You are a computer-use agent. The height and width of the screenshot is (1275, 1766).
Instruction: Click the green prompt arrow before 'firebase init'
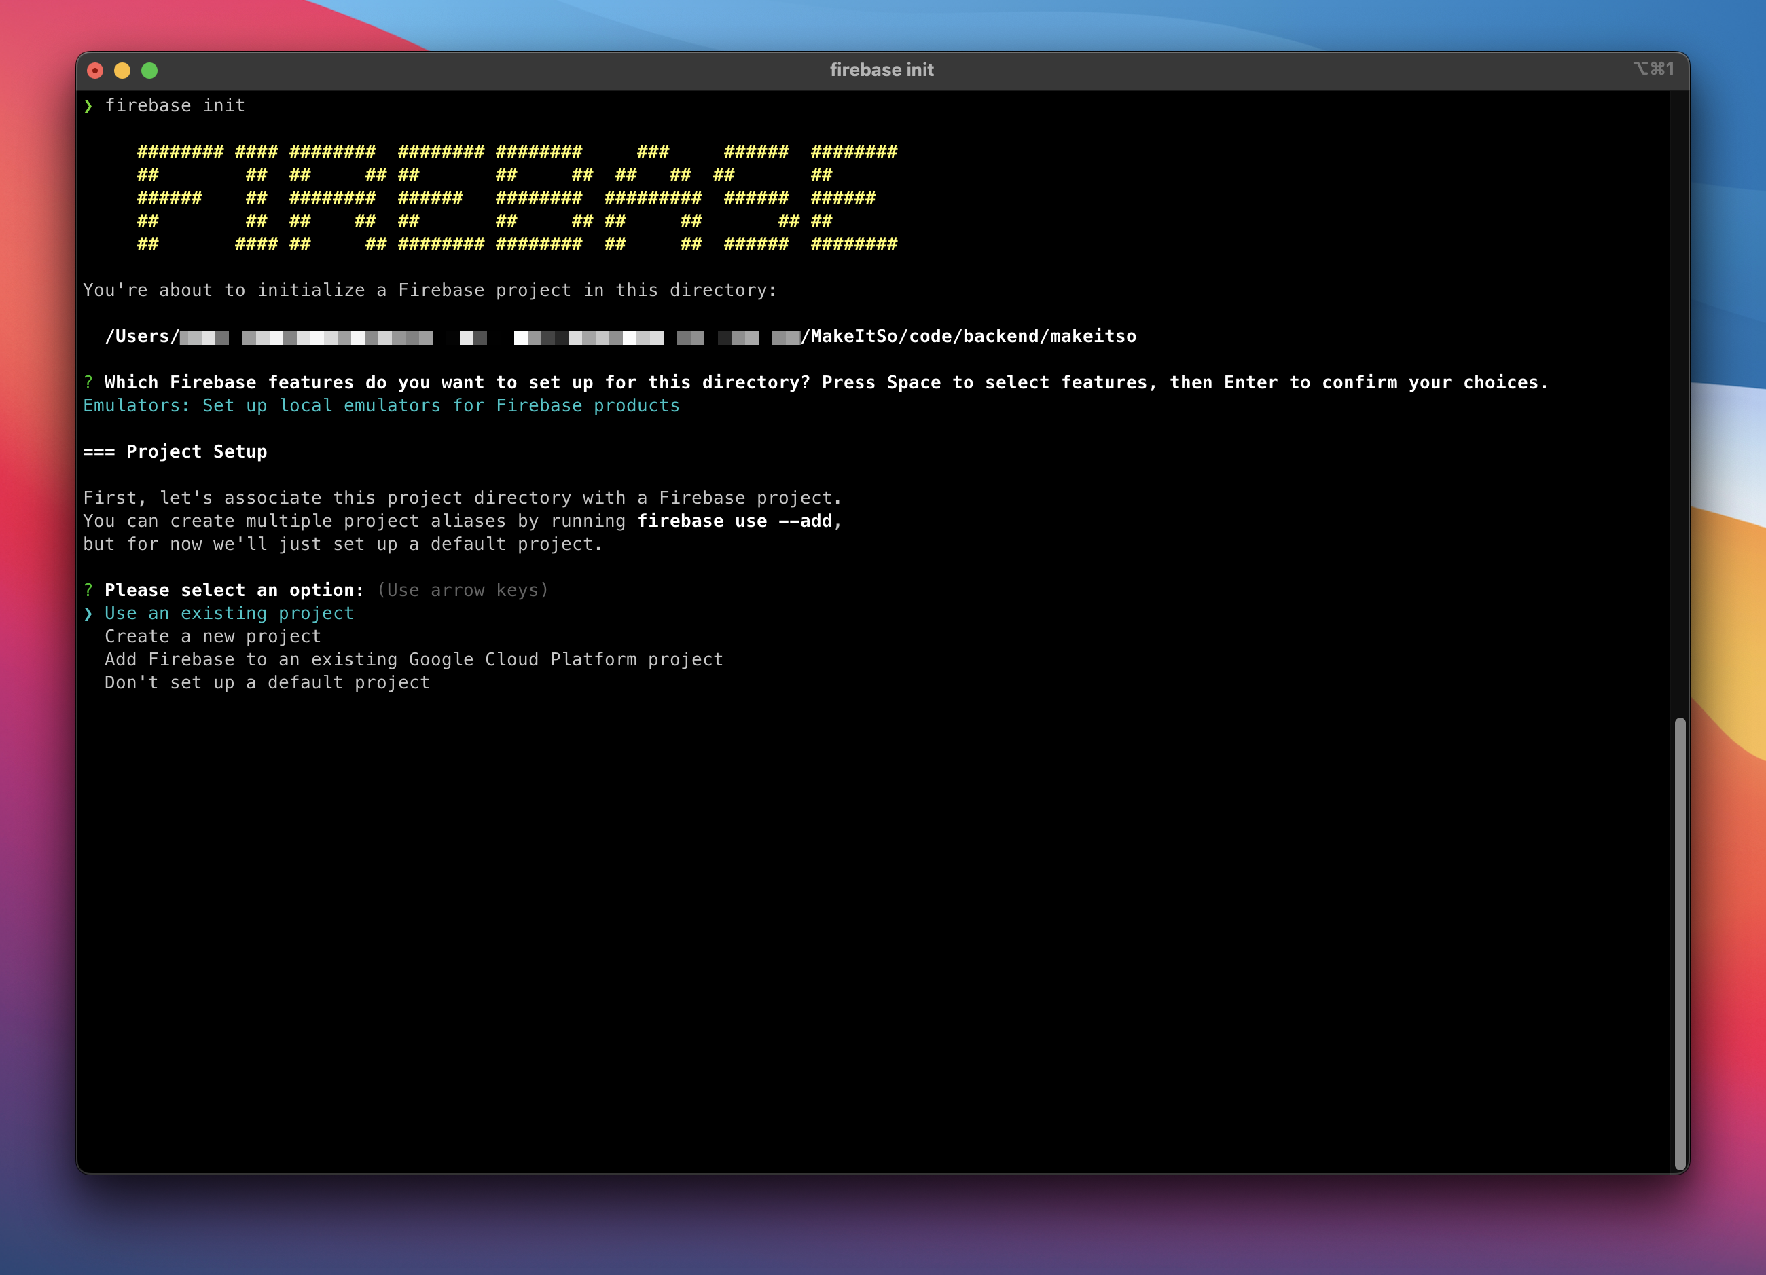click(88, 106)
